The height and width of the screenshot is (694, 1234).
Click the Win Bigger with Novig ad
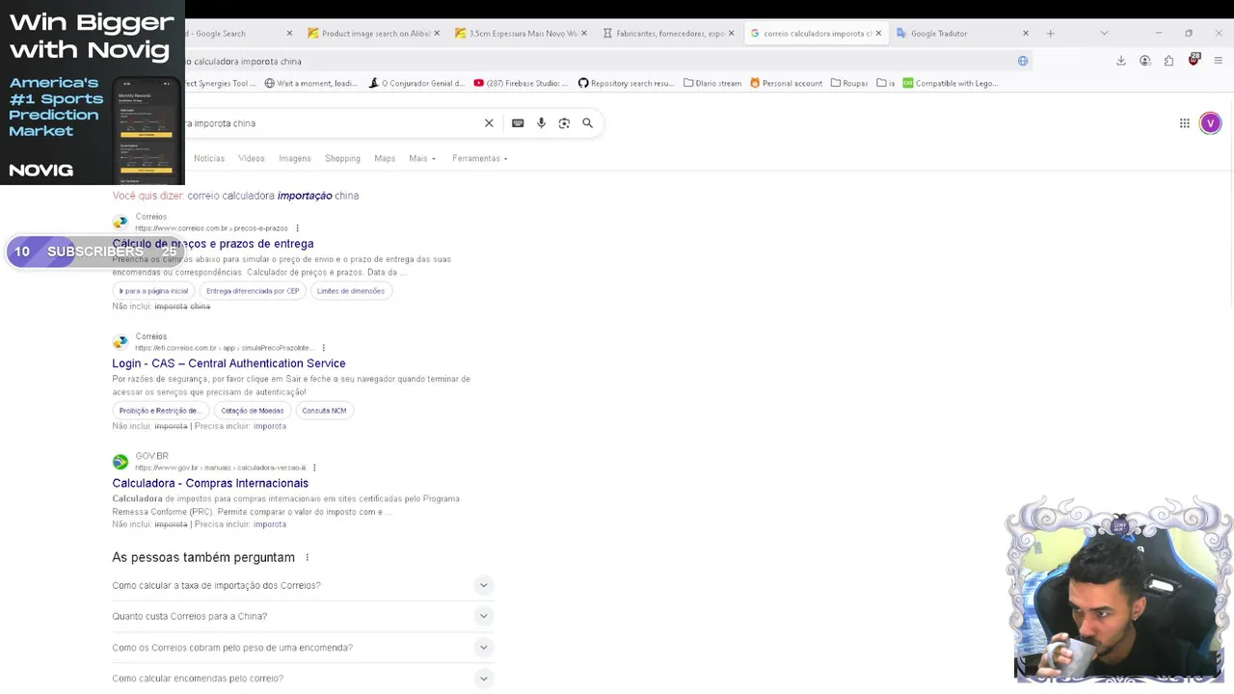click(x=93, y=93)
